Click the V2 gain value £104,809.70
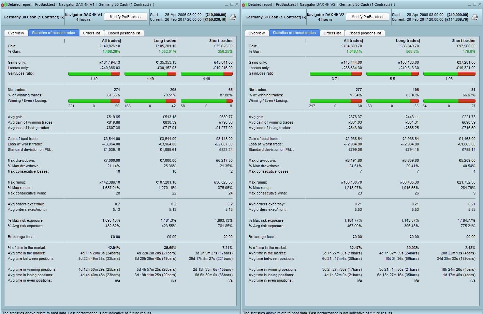Viewport: 483px width, 314px height. pos(351,46)
